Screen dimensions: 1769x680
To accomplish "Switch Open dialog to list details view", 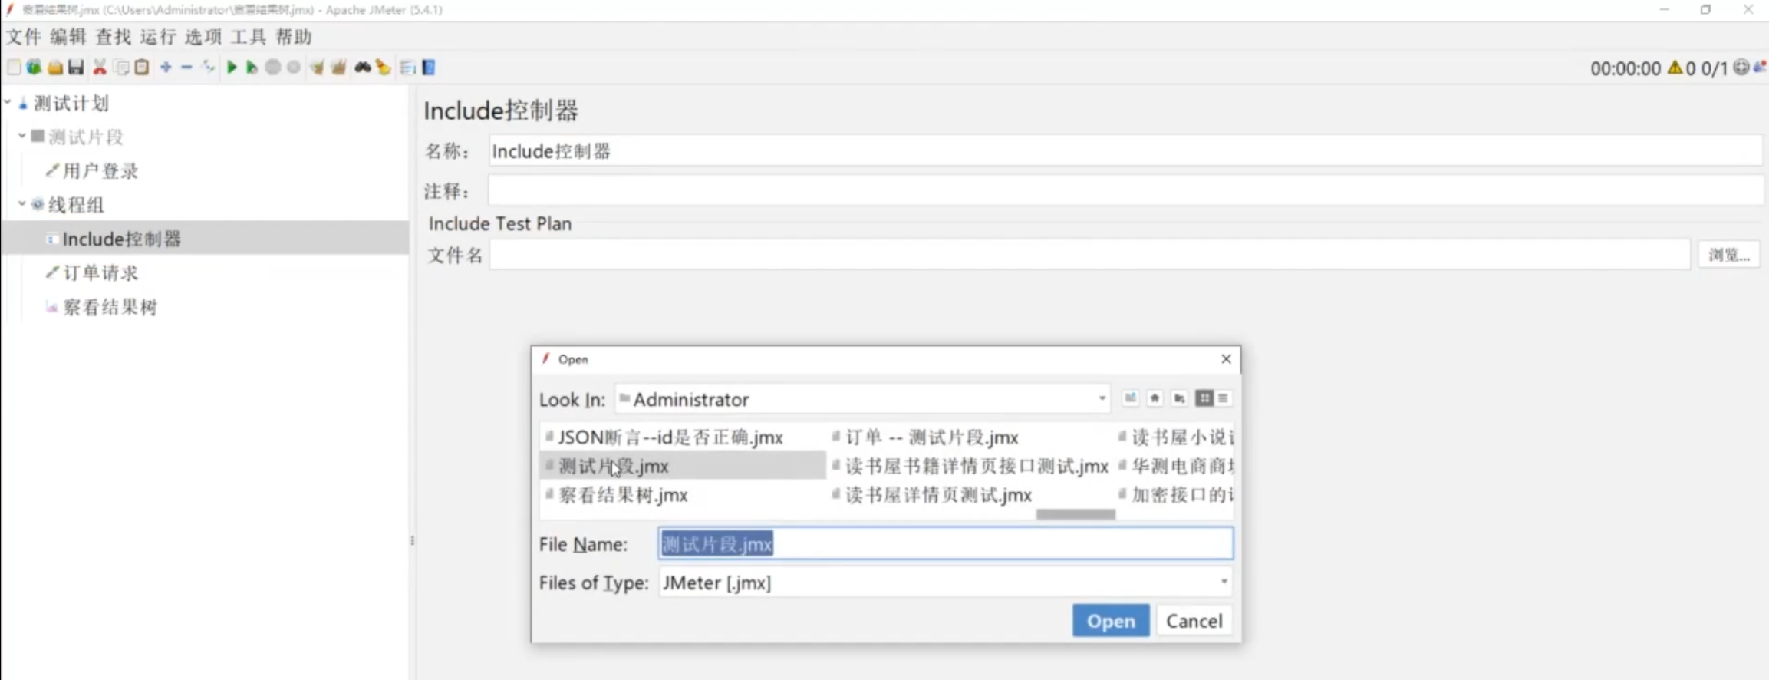I will pyautogui.click(x=1223, y=398).
